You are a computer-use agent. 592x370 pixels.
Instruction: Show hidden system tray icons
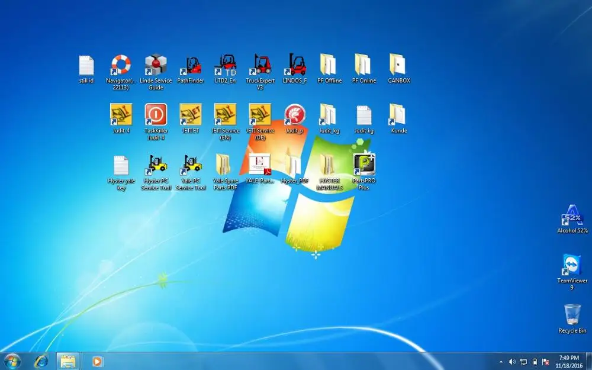point(501,362)
